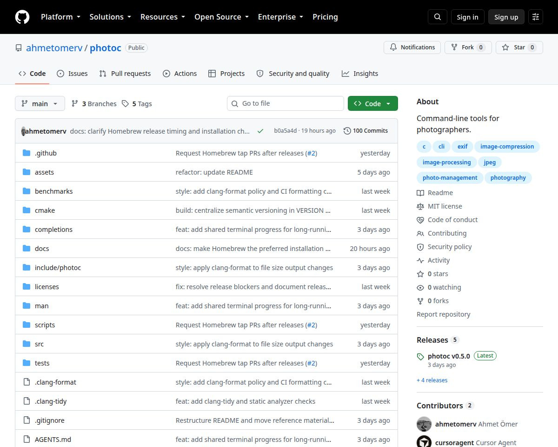This screenshot has height=447, width=558.
Task: Click the cursoragent contributor avatar
Action: click(x=424, y=443)
